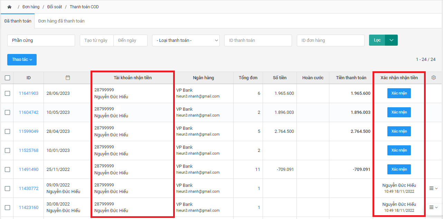Open the Loại thanh toán dropdown
443x219 pixels.
point(186,40)
